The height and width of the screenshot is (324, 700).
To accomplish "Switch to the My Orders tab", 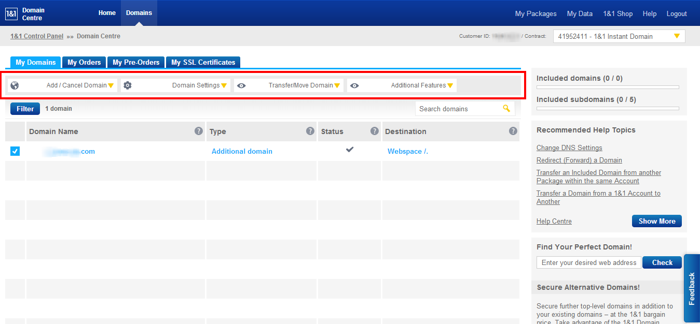I will point(84,62).
